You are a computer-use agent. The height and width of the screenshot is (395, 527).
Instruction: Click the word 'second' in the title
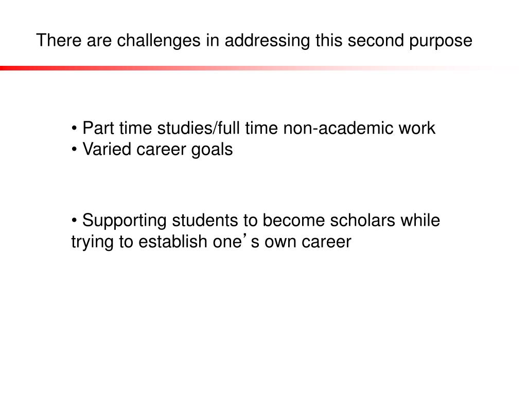coord(375,40)
